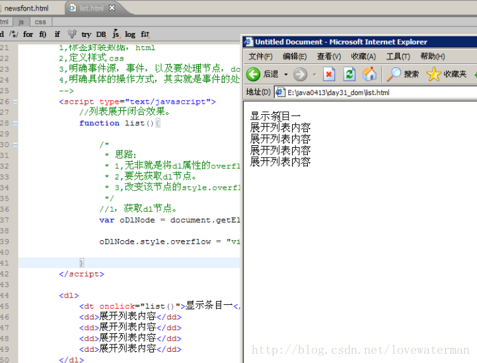Click the IE Back arrow icon
477x363 pixels.
click(253, 74)
